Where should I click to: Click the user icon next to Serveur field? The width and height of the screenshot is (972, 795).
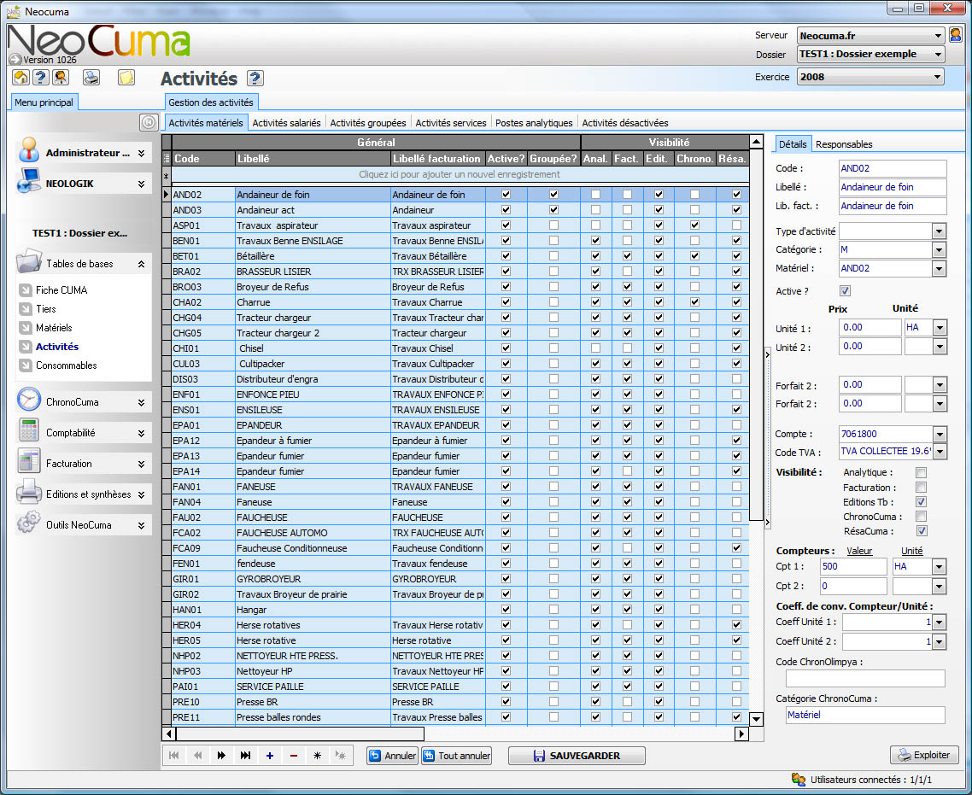coord(955,35)
